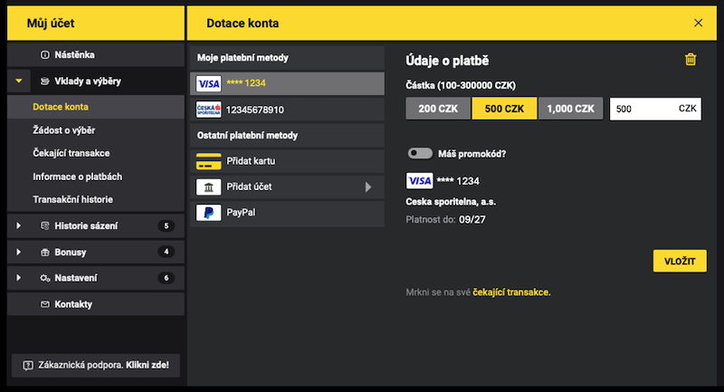The image size is (724, 392).
Task: Expand the Historie sázení section
Action: tap(18, 225)
